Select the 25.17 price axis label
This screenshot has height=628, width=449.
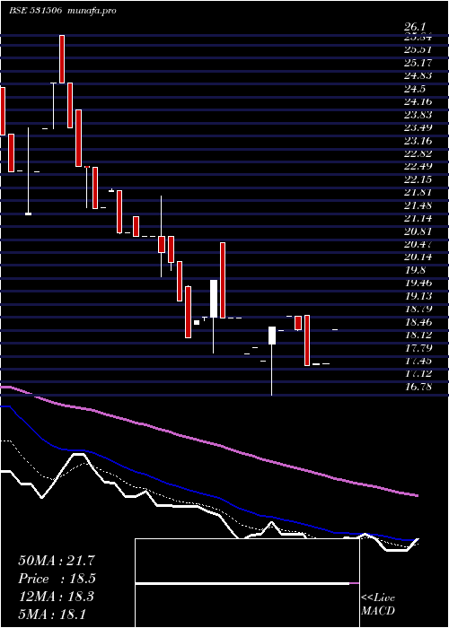point(418,63)
